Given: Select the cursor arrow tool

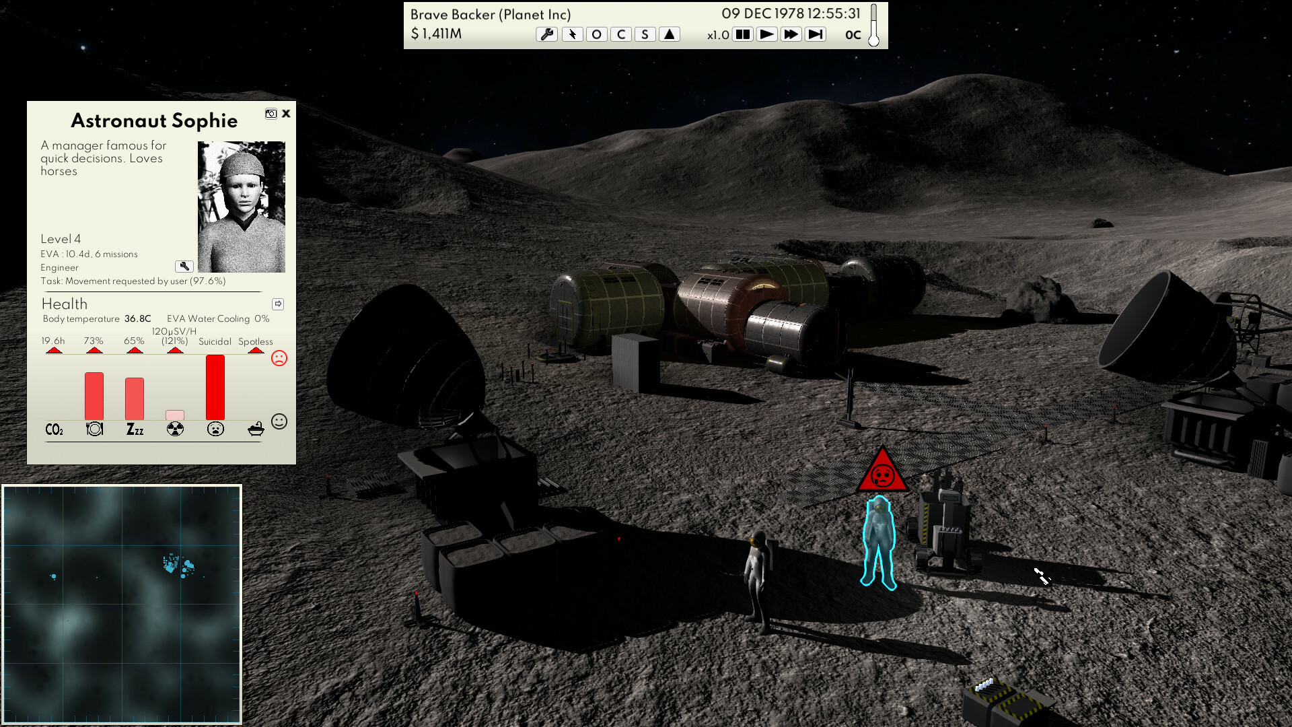Looking at the screenshot, I should click(x=571, y=34).
